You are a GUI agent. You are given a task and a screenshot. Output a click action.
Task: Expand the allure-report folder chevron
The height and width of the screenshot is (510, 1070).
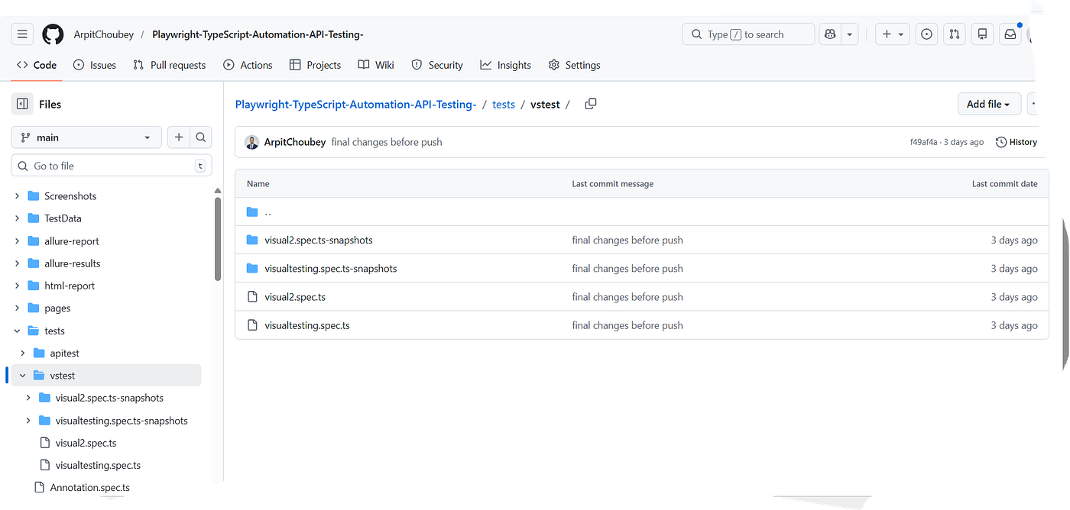(x=18, y=241)
